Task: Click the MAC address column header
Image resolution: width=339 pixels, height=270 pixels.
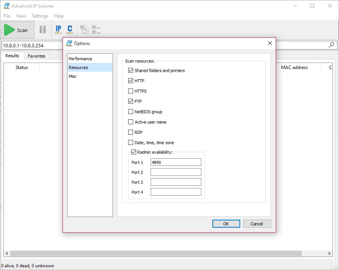Action: (294, 67)
